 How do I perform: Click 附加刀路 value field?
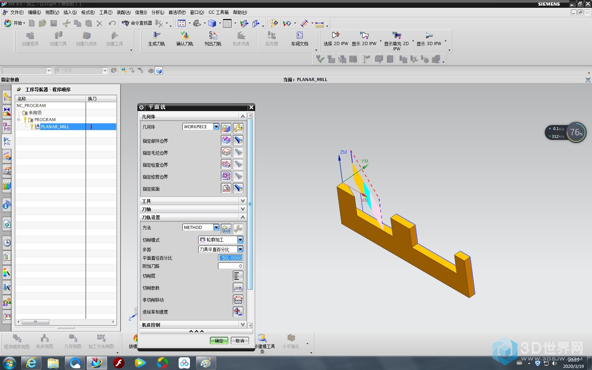231,266
